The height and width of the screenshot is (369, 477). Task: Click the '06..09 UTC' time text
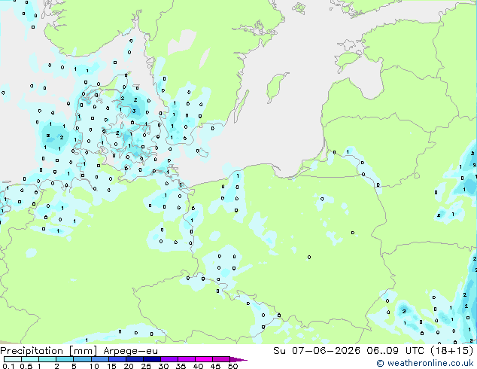[x=395, y=351]
